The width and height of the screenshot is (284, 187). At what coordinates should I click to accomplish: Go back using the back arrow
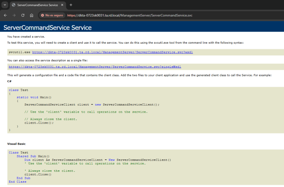pyautogui.click(x=5, y=15)
